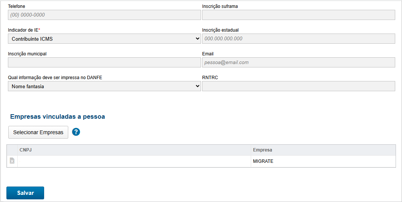Click the RNTRC field label
Image resolution: width=402 pixels, height=202 pixels.
(x=210, y=78)
